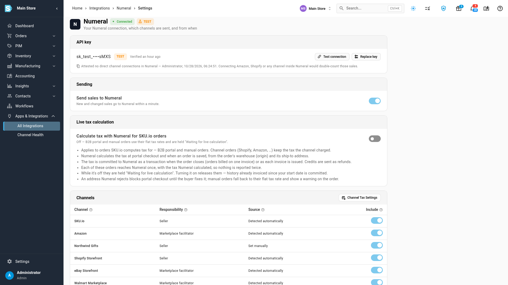Click the help question mark icon
508x285 pixels.
[500, 8]
